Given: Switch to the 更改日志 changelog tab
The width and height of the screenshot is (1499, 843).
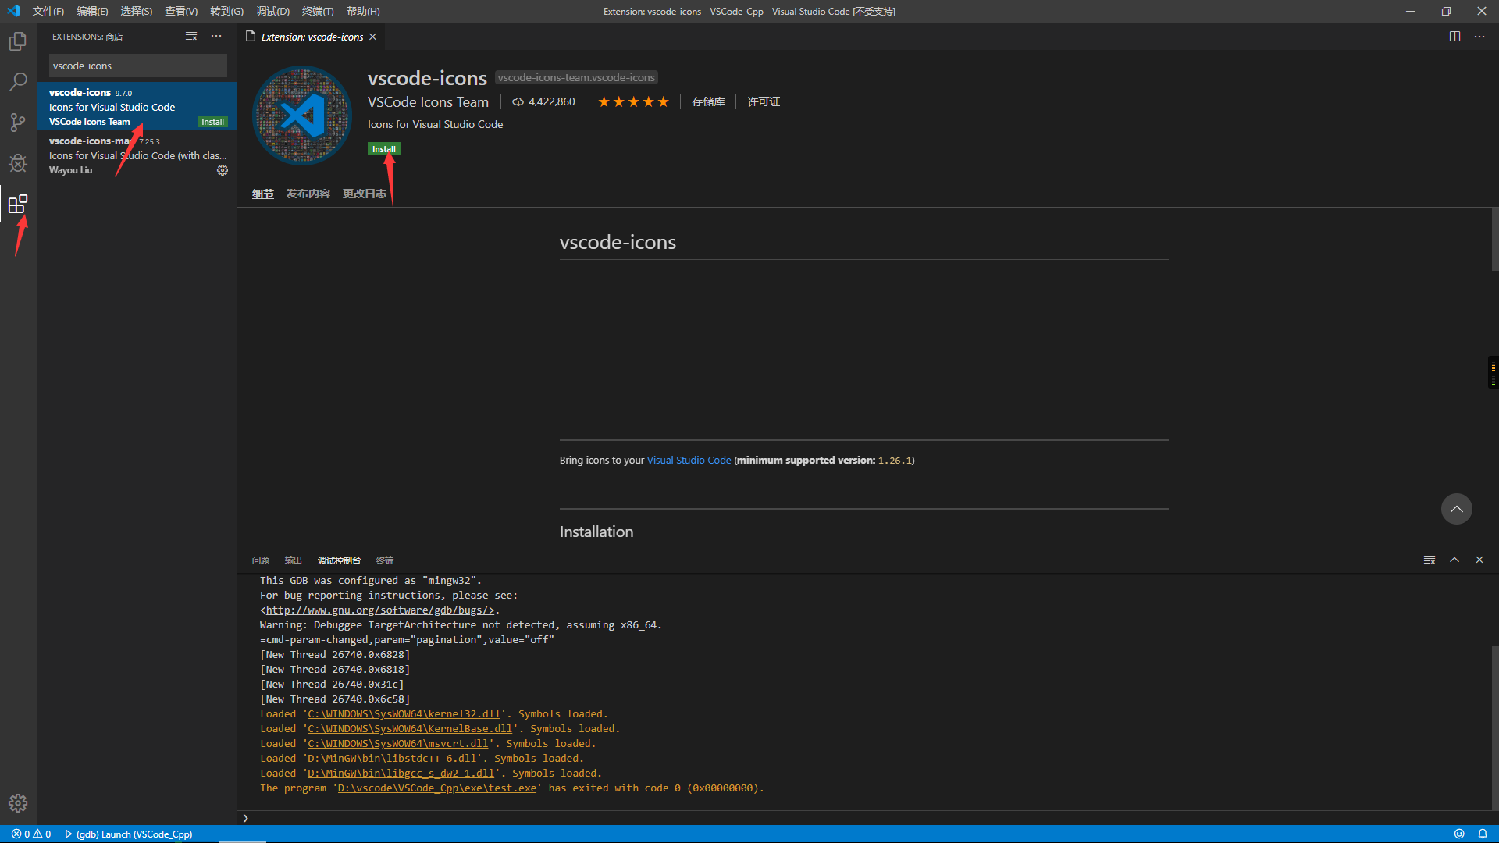Looking at the screenshot, I should (x=365, y=194).
